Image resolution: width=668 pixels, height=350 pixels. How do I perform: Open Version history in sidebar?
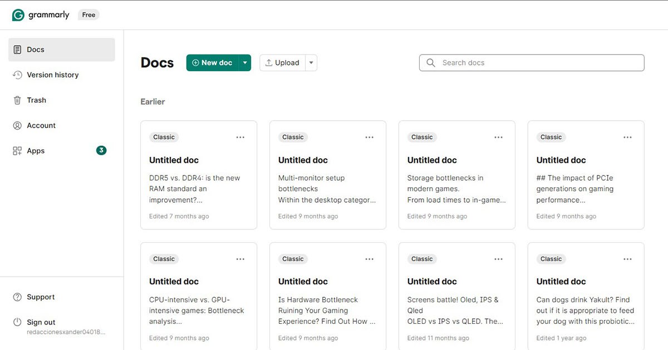click(x=52, y=75)
